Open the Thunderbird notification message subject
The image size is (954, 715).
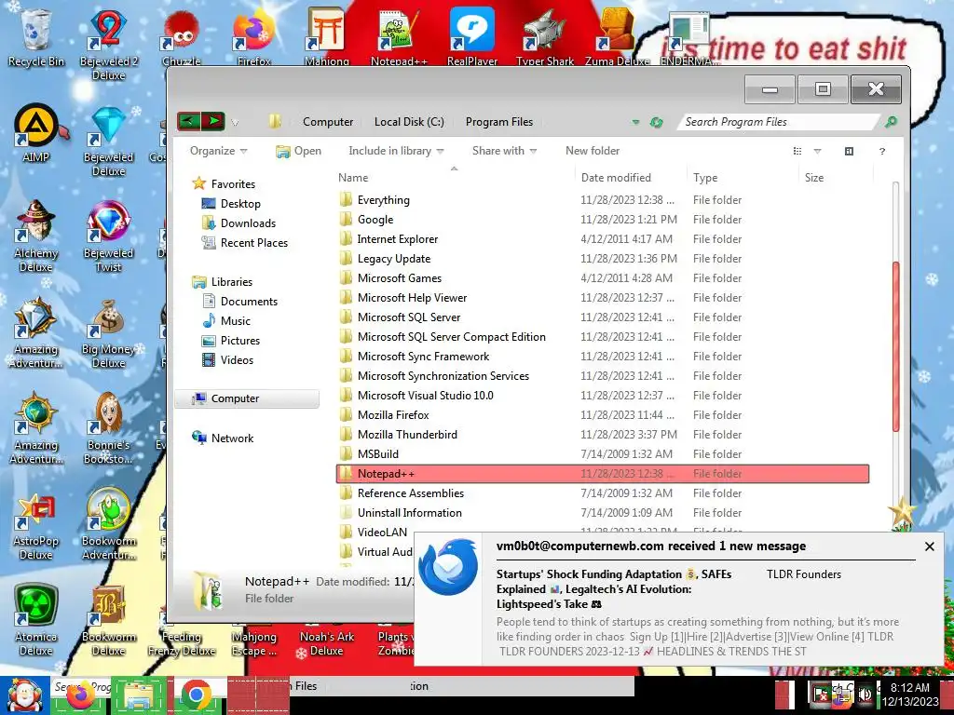tap(614, 589)
